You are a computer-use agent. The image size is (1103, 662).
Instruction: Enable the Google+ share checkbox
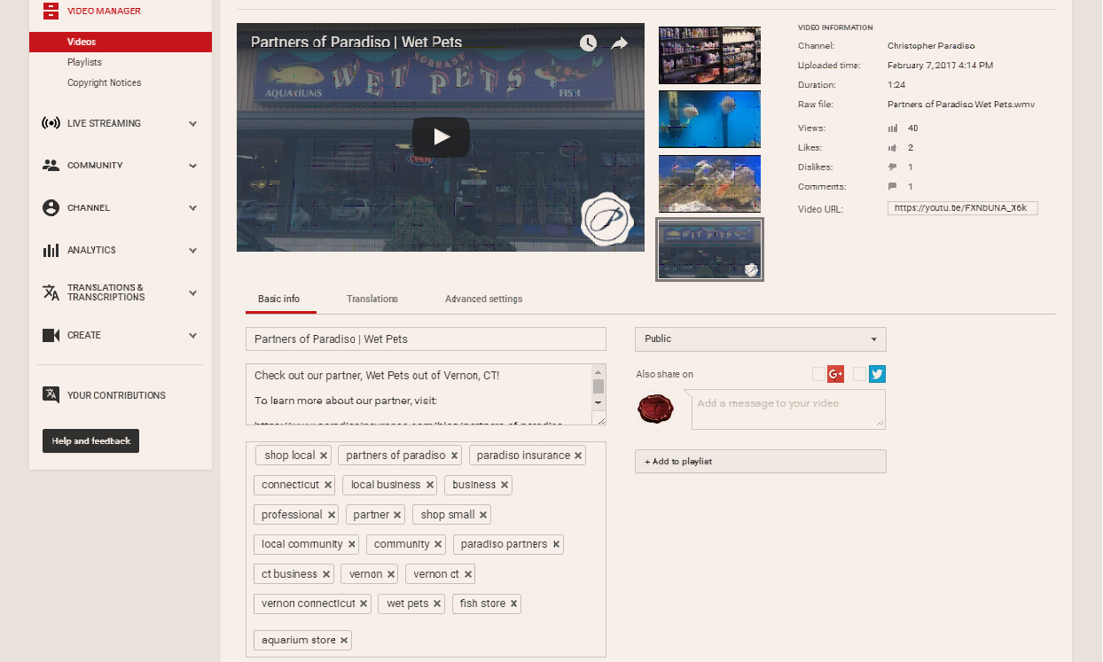point(818,374)
